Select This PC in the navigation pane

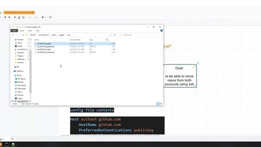[x=19, y=76]
